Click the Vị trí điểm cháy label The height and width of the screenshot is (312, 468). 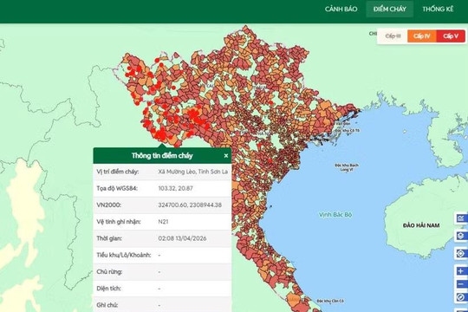point(118,172)
